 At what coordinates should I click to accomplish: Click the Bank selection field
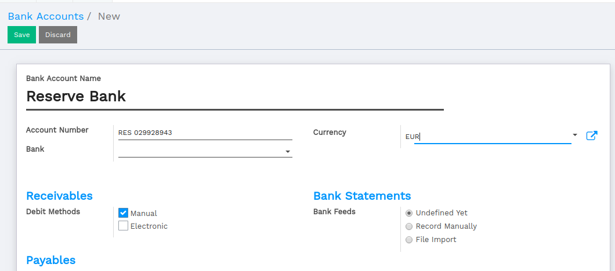(x=205, y=151)
